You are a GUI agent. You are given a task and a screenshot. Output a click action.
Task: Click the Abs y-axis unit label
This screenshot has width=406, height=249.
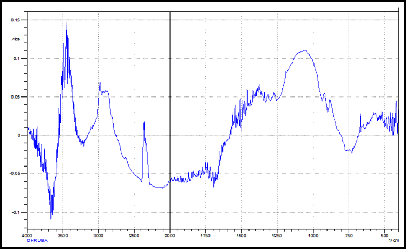tap(16, 39)
